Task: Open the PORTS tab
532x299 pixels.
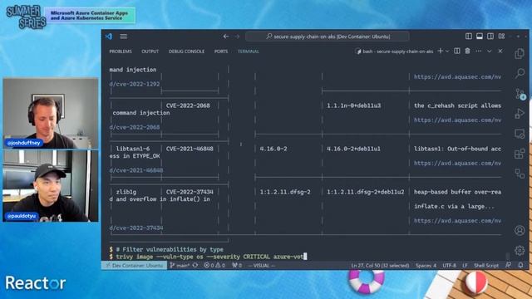Action: pos(221,51)
